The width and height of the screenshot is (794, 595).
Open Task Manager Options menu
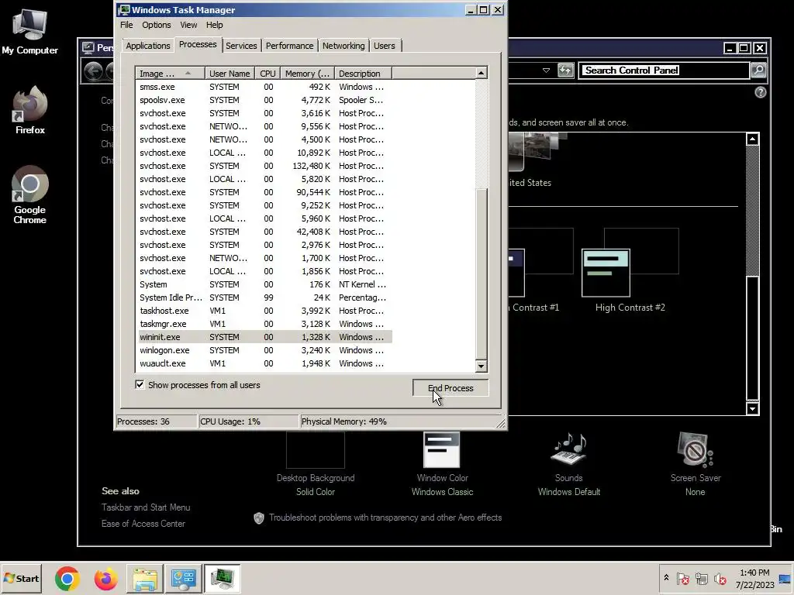(x=156, y=25)
